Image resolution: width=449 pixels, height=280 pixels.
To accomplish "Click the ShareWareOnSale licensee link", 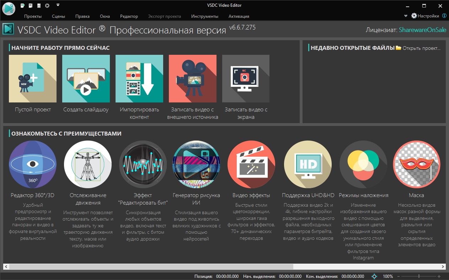I will pos(422,30).
